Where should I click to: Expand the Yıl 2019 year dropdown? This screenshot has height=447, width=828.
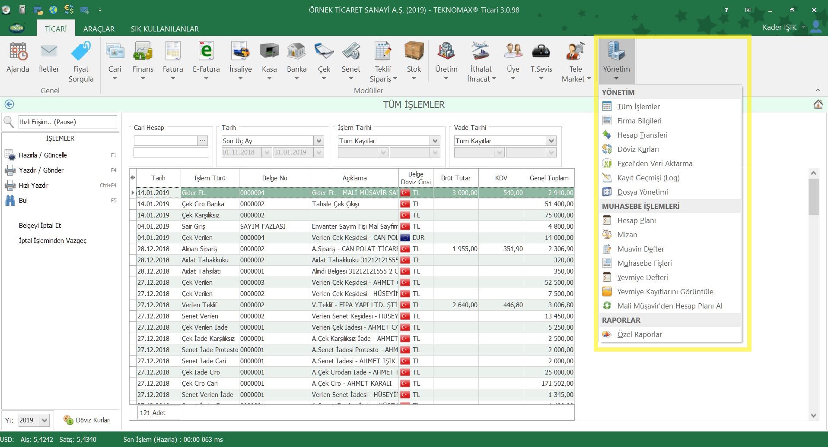coord(45,420)
